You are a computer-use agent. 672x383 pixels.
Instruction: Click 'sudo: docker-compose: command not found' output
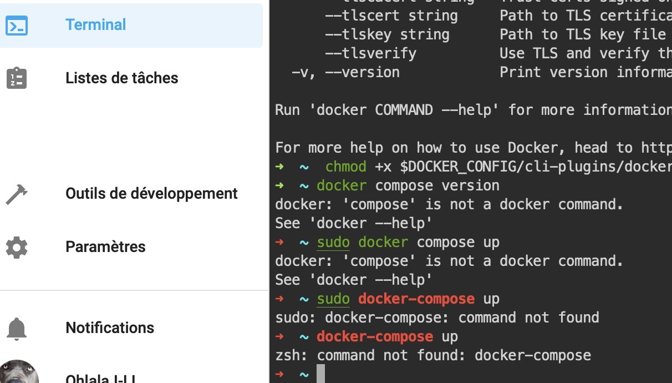tap(437, 318)
